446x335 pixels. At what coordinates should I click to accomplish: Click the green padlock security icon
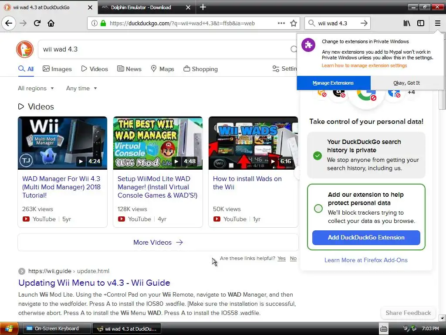[x=103, y=24]
